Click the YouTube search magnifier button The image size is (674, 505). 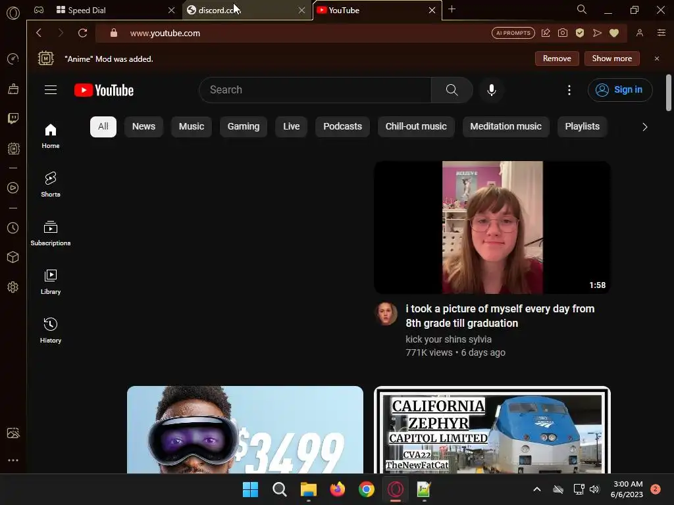point(452,89)
